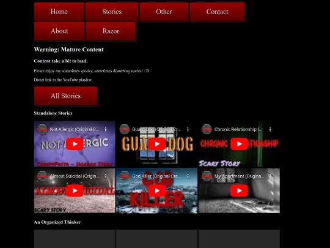Click the 'Warning: Mature Content' heading
The height and width of the screenshot is (248, 330).
tap(68, 50)
